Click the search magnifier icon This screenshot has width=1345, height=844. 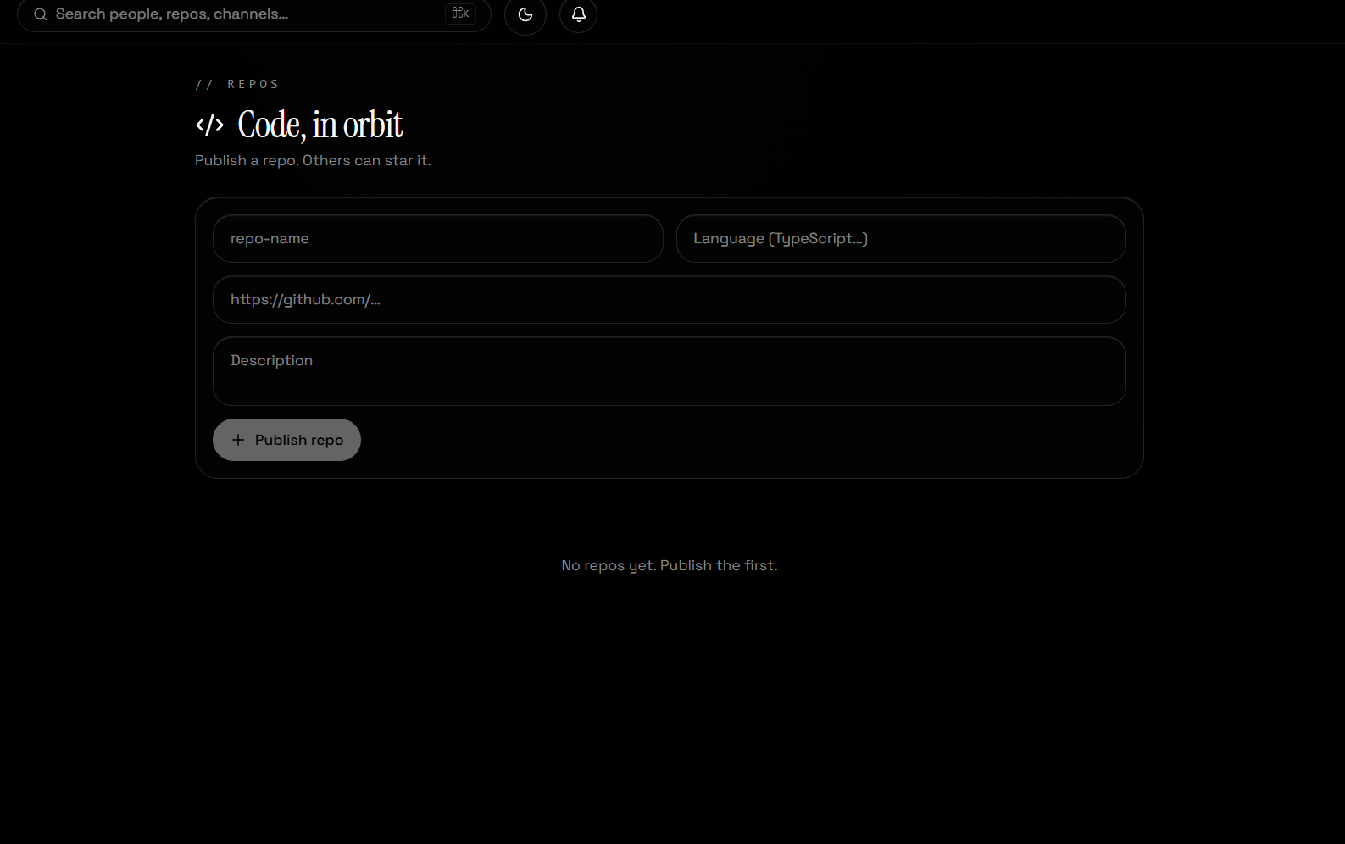coord(40,14)
